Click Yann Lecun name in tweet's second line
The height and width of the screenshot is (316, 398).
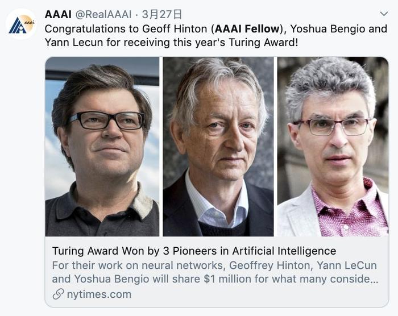coord(74,43)
